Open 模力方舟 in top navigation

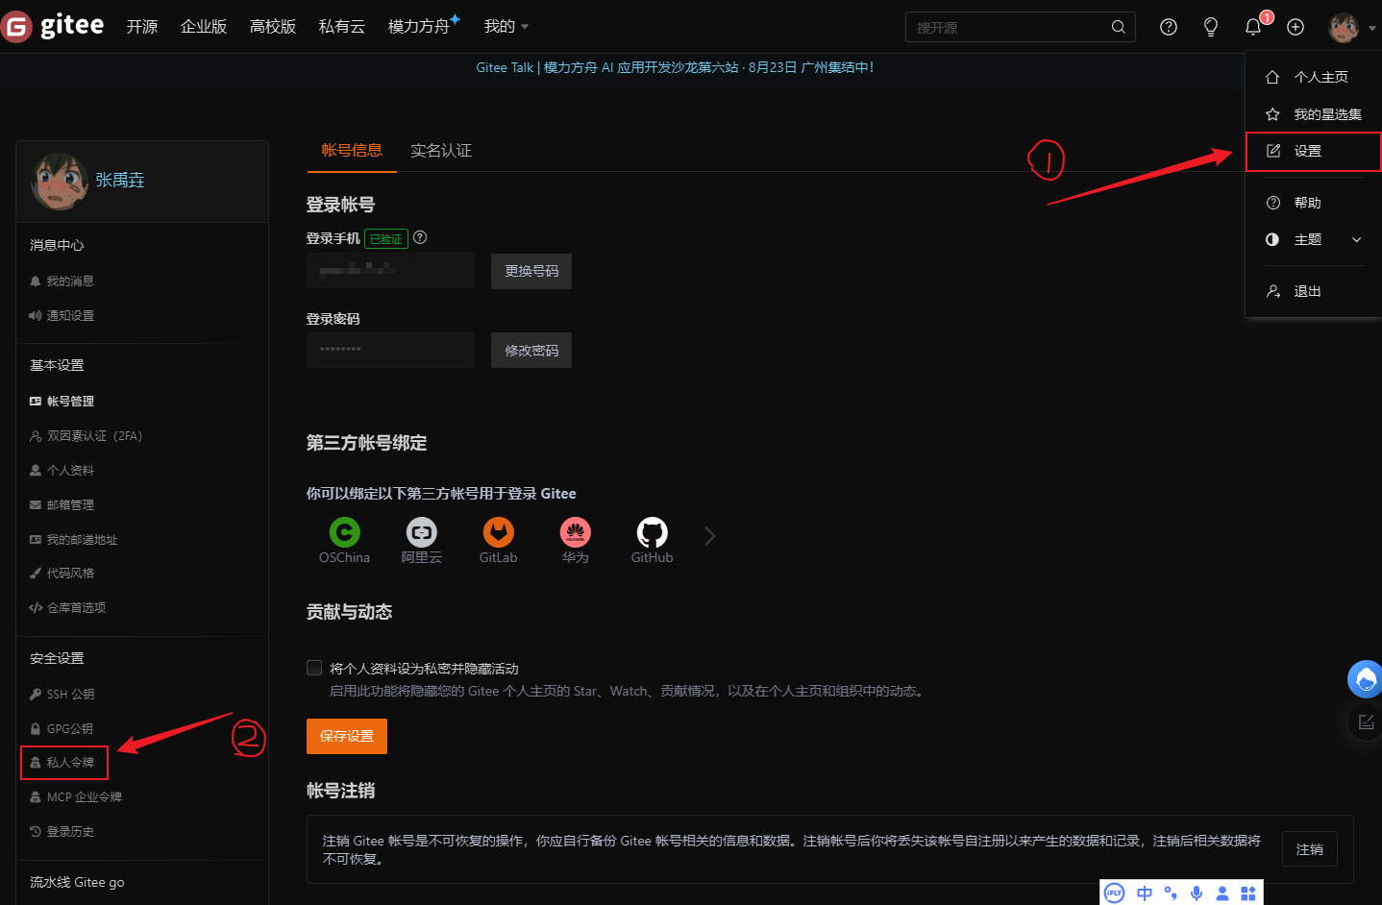pos(419,27)
